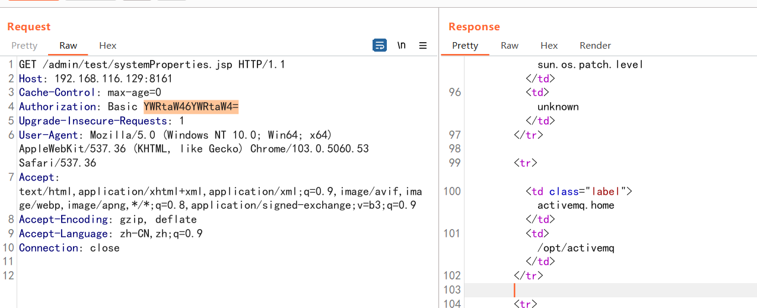Toggle word wrap icon in Request panel
Viewport: 757px width, 308px height.
coord(379,45)
